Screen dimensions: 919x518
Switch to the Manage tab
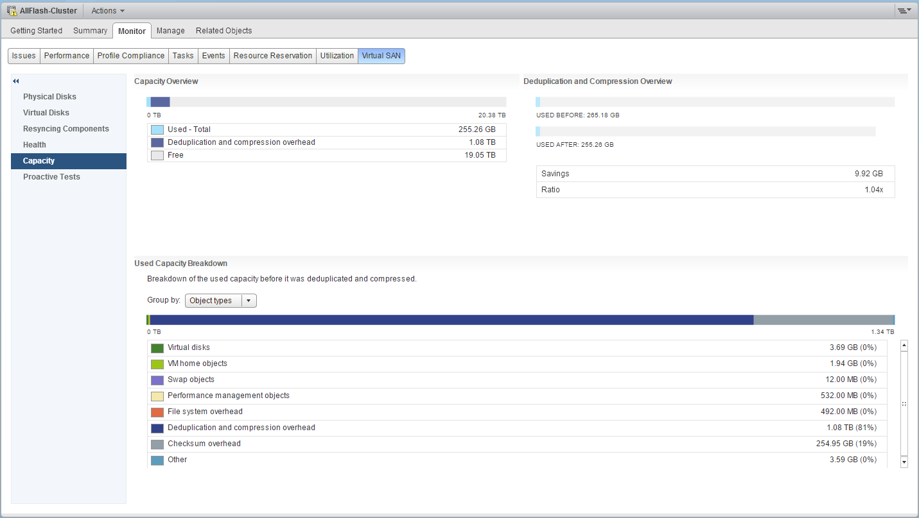tap(170, 31)
